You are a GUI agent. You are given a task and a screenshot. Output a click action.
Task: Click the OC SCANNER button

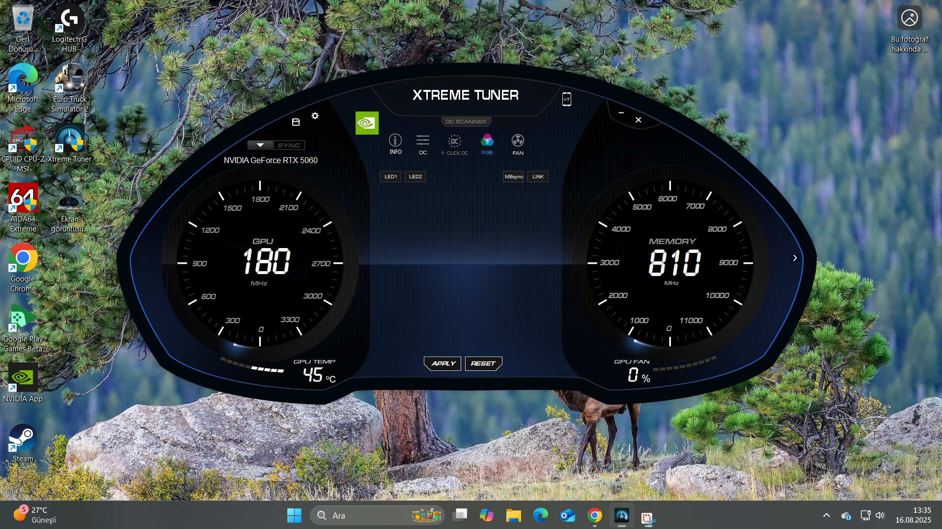[466, 121]
